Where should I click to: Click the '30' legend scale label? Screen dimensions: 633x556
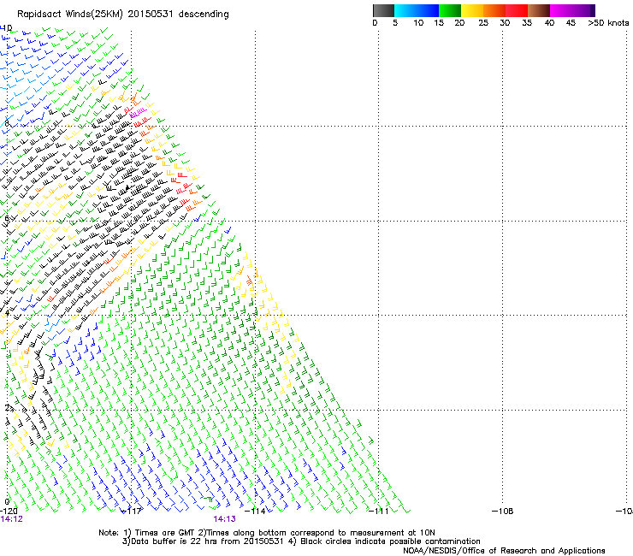pos(505,22)
